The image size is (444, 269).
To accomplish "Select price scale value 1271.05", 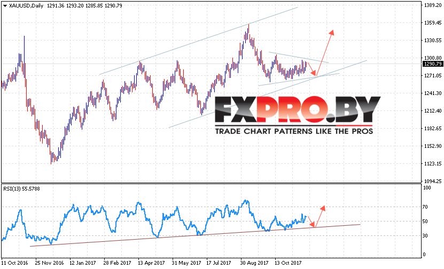I will (x=432, y=76).
